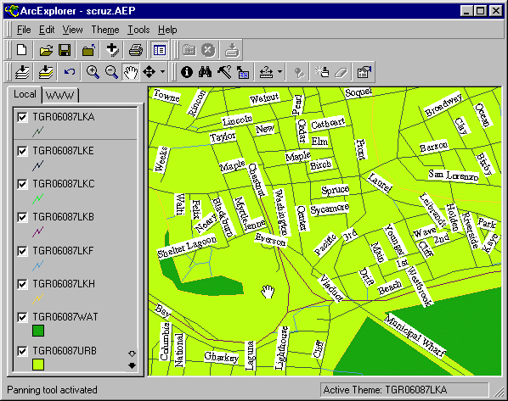Click the TGR06087URB yellow-green color swatch

[38, 365]
